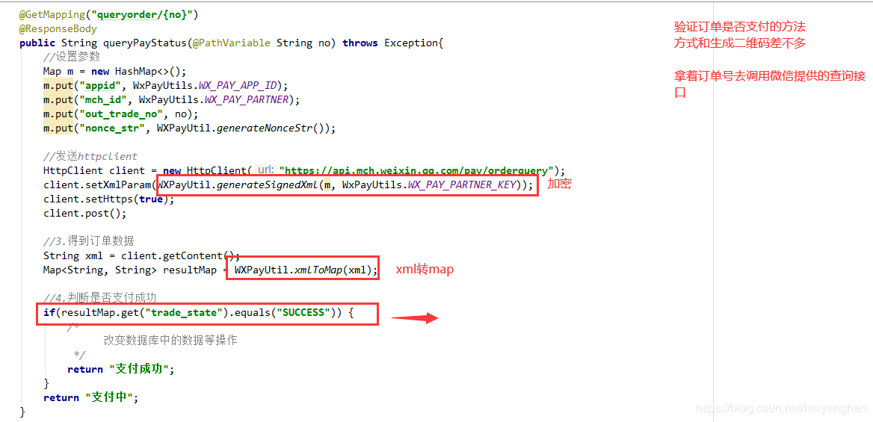
Task: Click the throws keyword in method signature
Action: [360, 43]
